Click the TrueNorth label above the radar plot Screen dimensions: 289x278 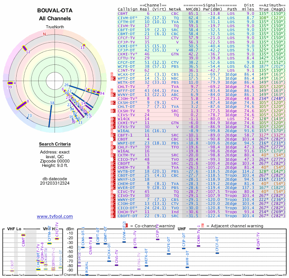click(55, 27)
